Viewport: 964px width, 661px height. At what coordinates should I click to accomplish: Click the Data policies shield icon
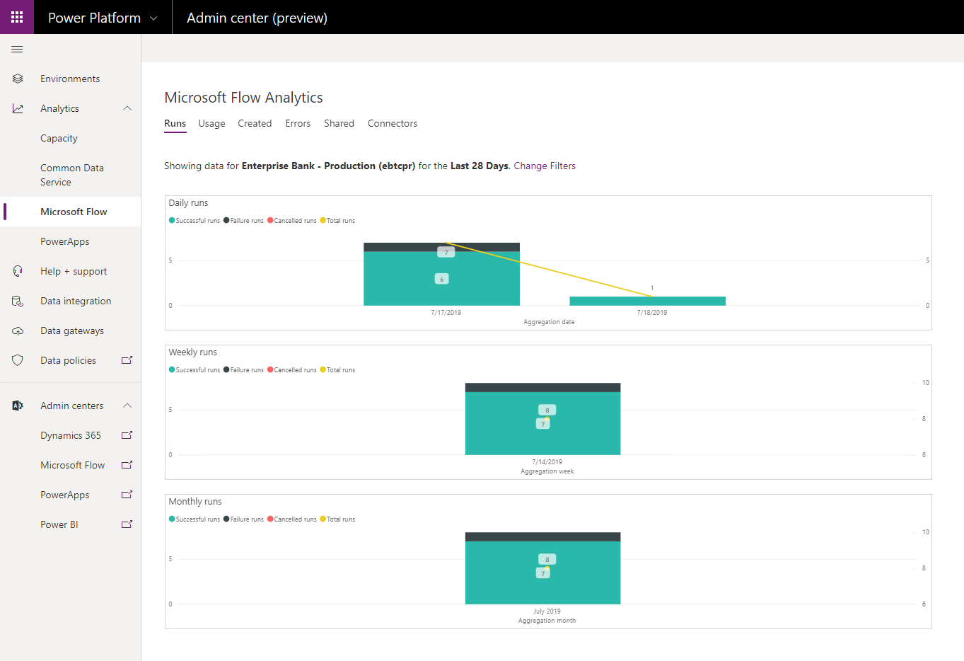click(18, 360)
